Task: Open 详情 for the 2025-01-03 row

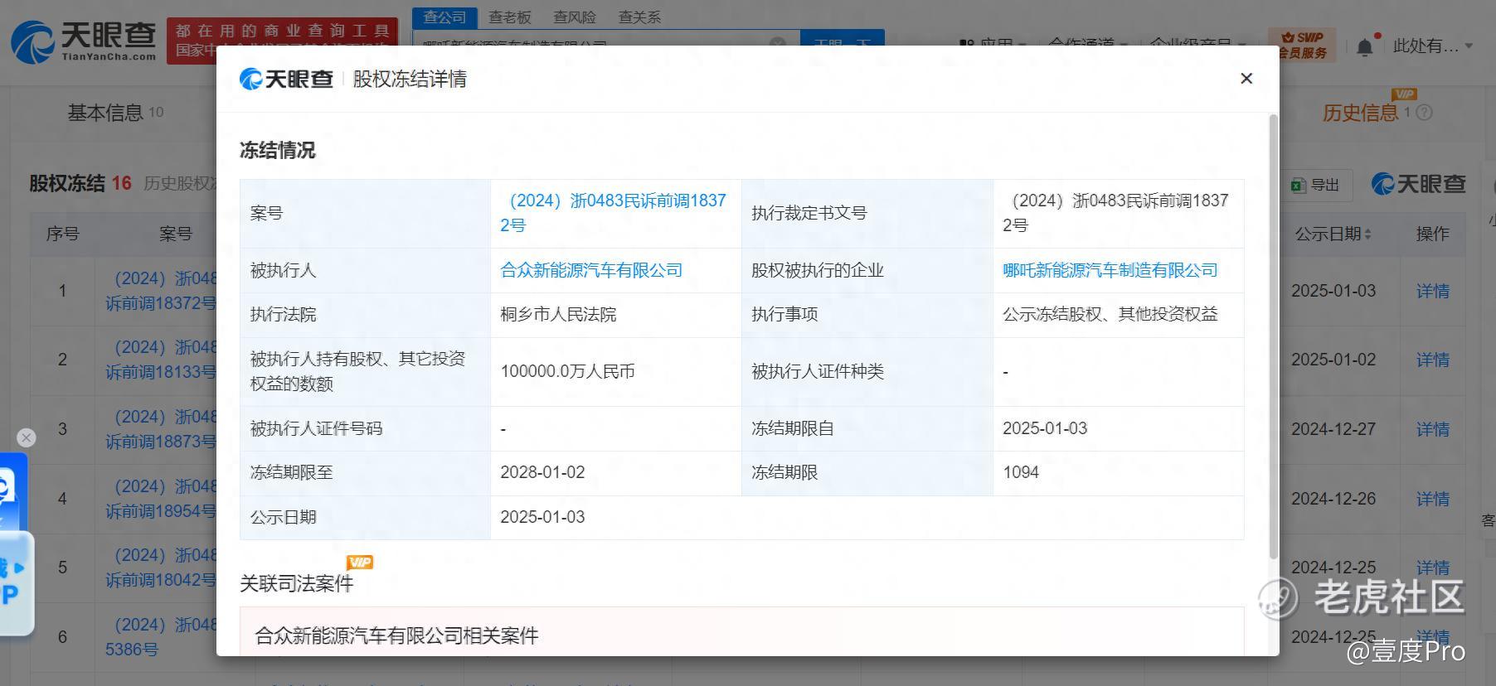Action: (1433, 291)
